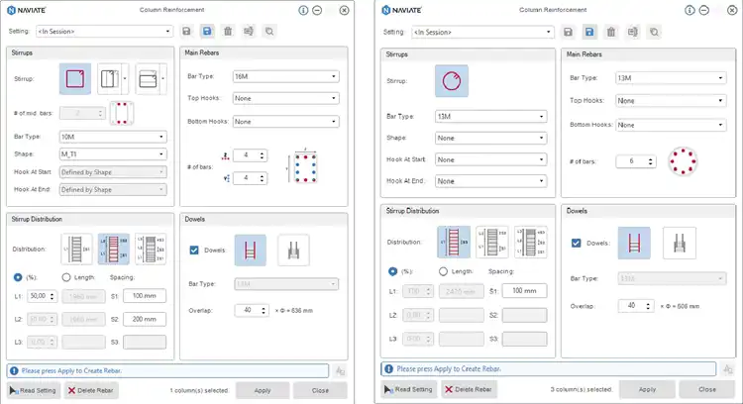743x404 pixels.
Task: Expand the M_T1 Shape dropdown
Action: [x=113, y=154]
